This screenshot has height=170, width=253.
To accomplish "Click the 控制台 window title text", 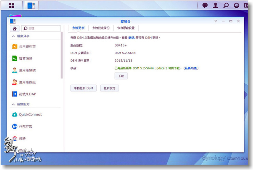I will pos(125,21).
